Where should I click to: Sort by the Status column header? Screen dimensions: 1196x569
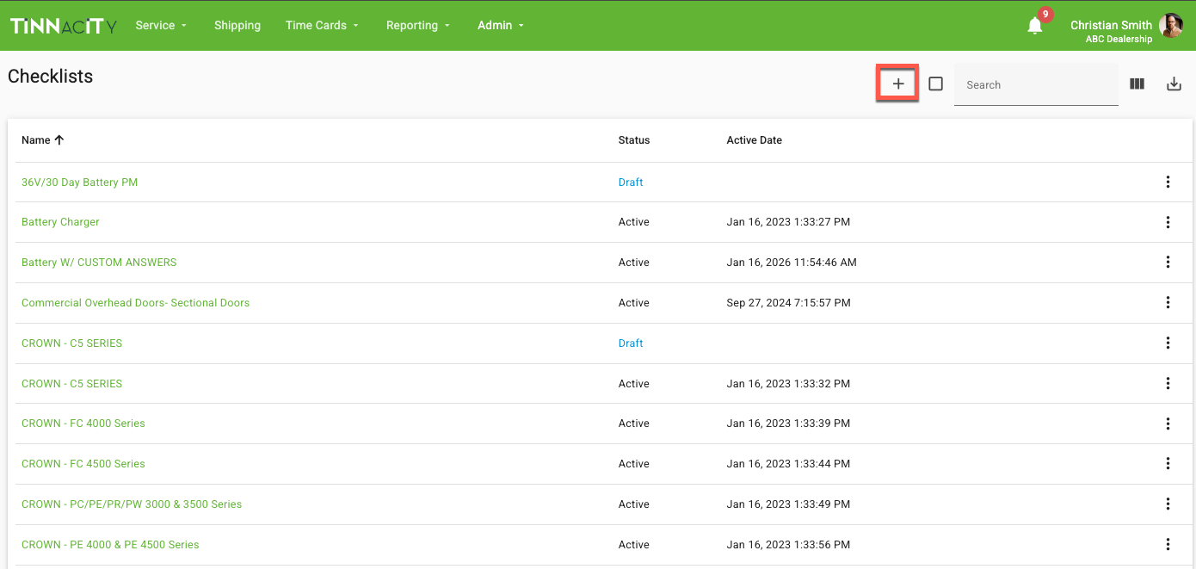pos(634,139)
